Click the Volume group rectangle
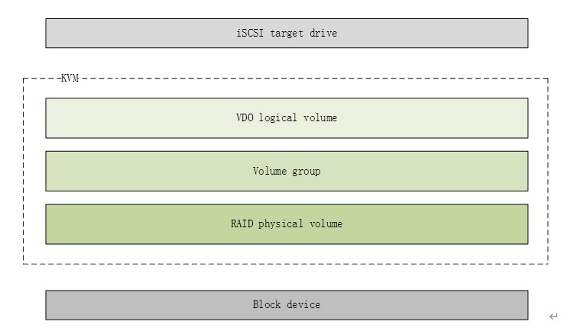Screen dimensions: 574x331 [287, 171]
